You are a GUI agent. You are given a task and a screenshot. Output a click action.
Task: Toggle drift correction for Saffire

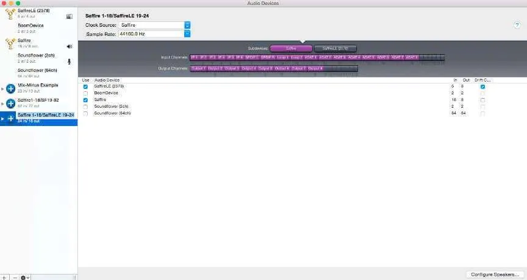click(482, 100)
